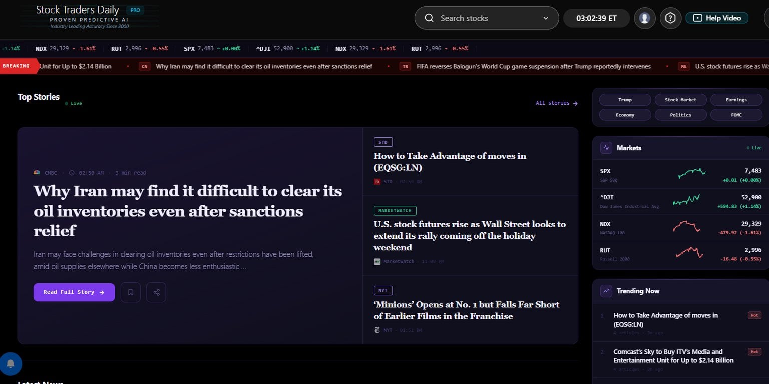Image resolution: width=769 pixels, height=384 pixels.
Task: Click the BREAKING red label
Action: [19, 66]
